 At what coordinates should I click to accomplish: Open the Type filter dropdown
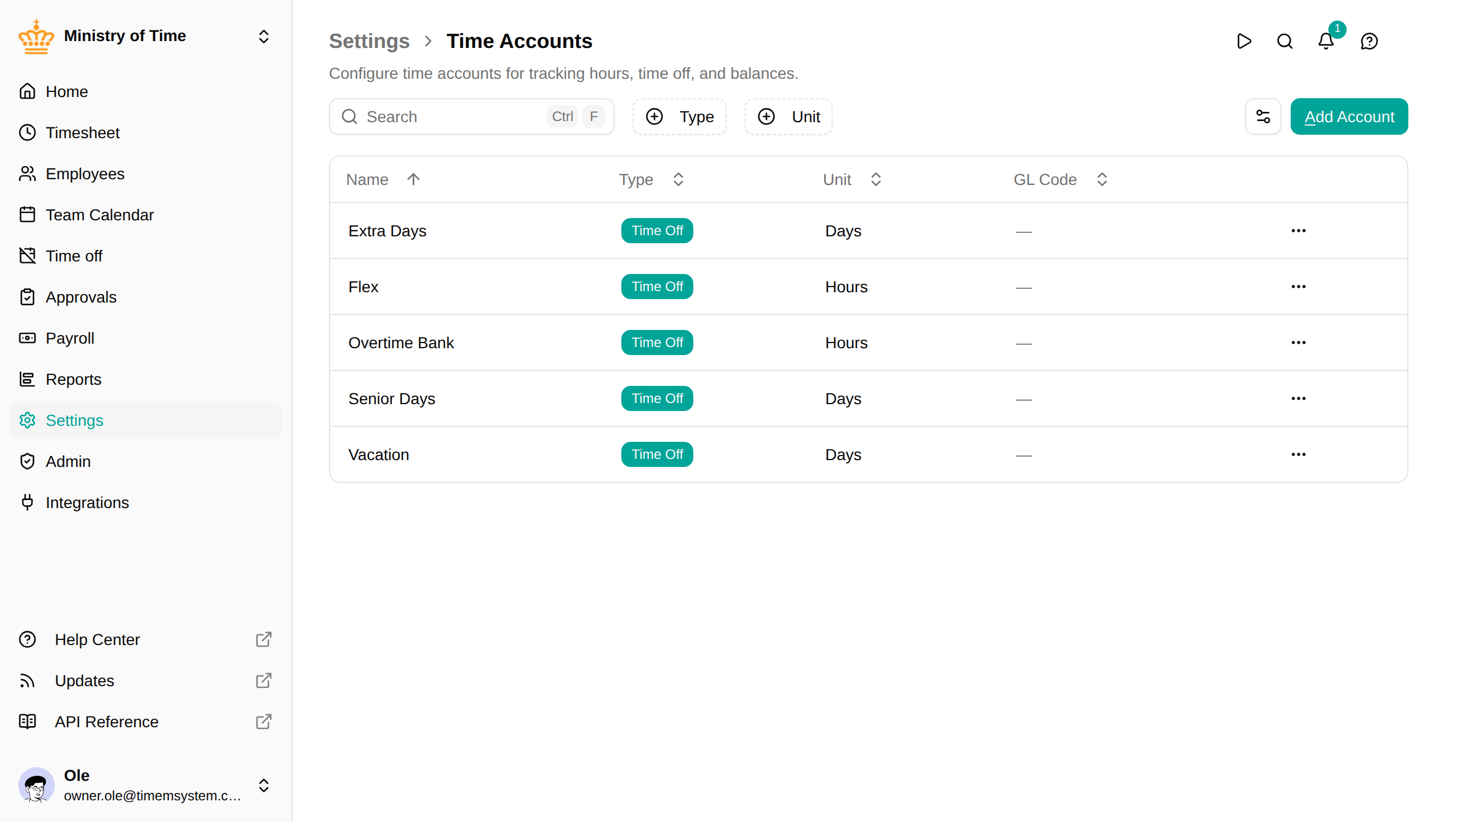(680, 116)
